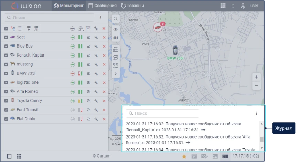Toggle the log window icon in bottom bar

225,156
